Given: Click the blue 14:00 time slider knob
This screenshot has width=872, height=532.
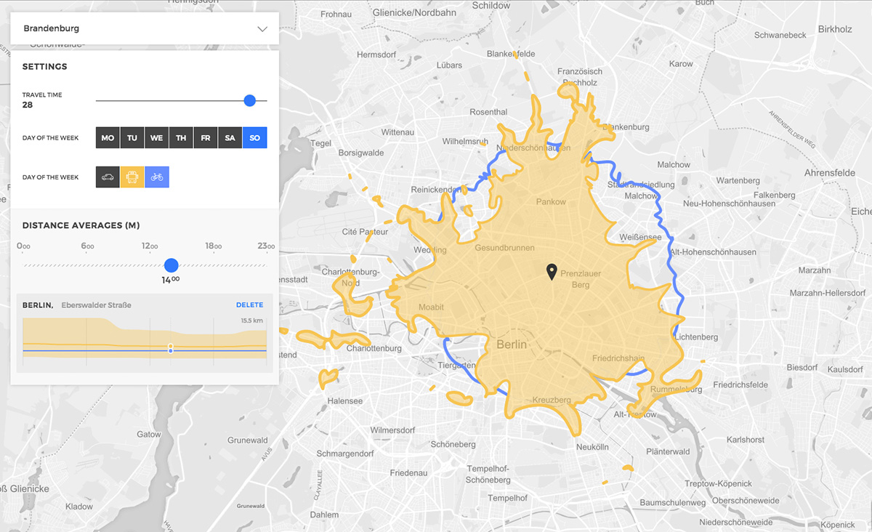Looking at the screenshot, I should pyautogui.click(x=170, y=267).
